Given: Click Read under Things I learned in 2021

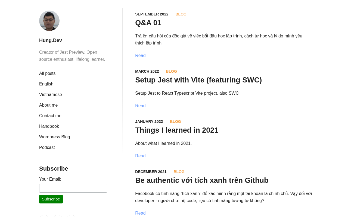Looking at the screenshot, I should point(140,156).
